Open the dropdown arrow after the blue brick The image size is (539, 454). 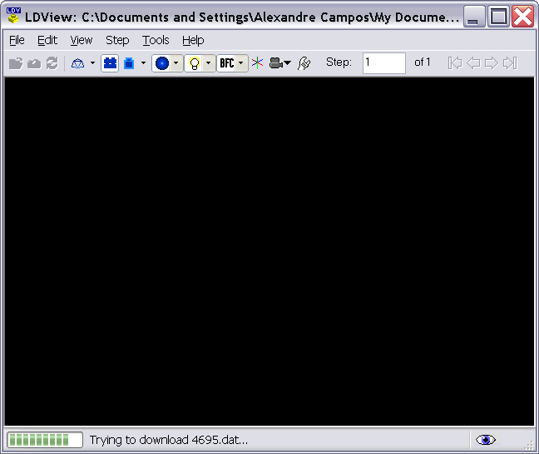(x=143, y=63)
